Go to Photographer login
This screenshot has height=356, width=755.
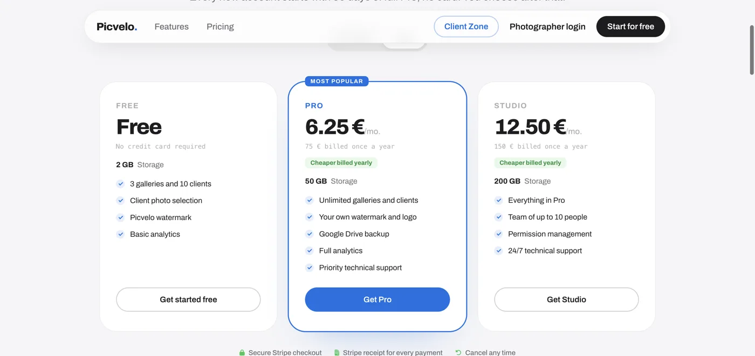pos(547,26)
